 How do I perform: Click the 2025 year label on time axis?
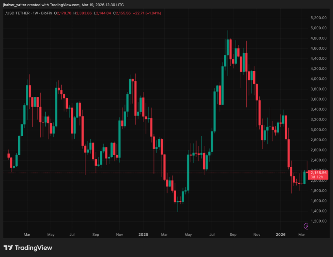pyautogui.click(x=143, y=235)
